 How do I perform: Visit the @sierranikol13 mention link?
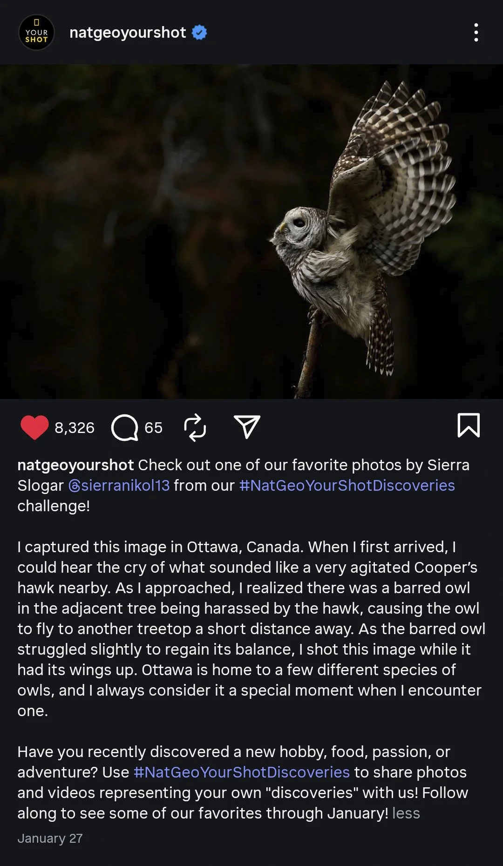pos(119,485)
